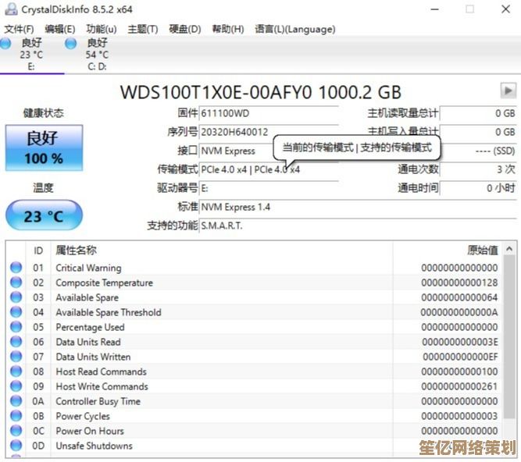521x462 pixels.
Task: Open the 主题(T) menu
Action: coord(143,29)
